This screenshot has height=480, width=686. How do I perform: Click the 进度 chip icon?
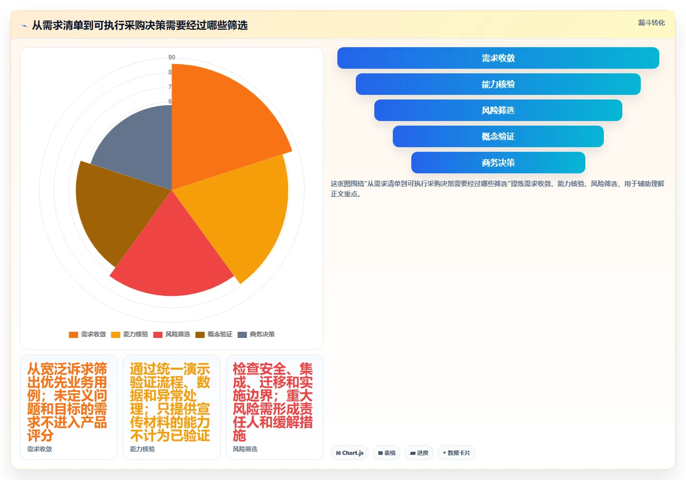point(412,453)
